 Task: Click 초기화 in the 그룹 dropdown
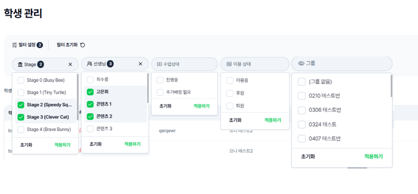tap(308, 156)
